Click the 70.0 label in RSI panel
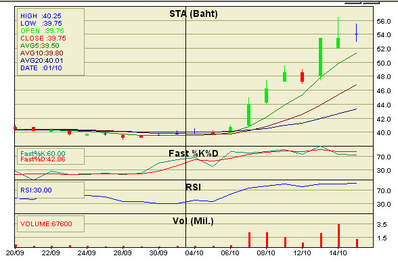 point(384,191)
